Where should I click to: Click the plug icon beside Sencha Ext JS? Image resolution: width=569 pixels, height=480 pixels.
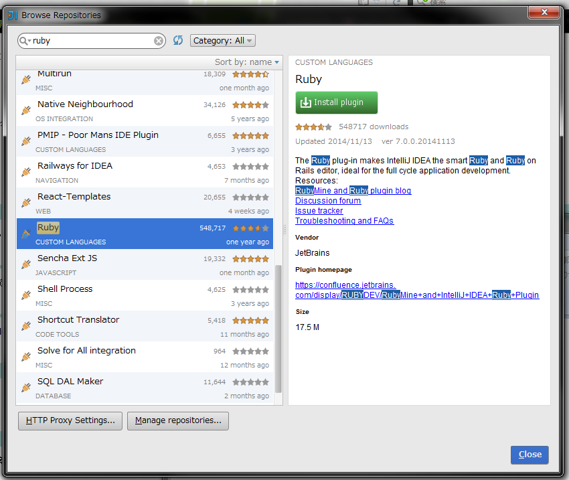coord(25,264)
